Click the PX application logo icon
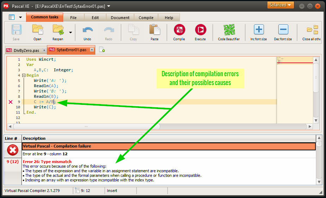The height and width of the screenshot is (198, 326). point(6,6)
